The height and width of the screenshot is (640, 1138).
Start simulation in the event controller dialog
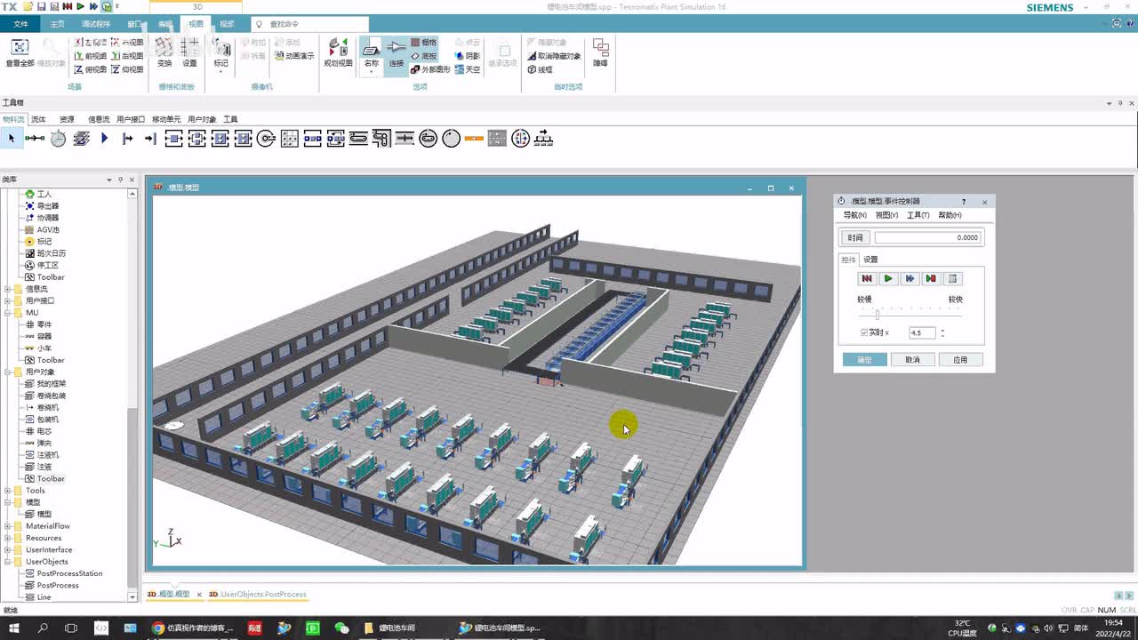tap(887, 279)
